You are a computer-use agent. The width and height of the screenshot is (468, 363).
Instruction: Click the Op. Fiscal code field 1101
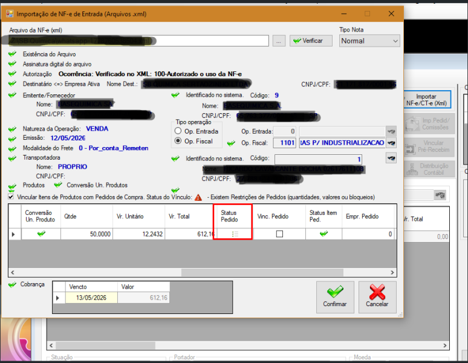[x=284, y=143]
